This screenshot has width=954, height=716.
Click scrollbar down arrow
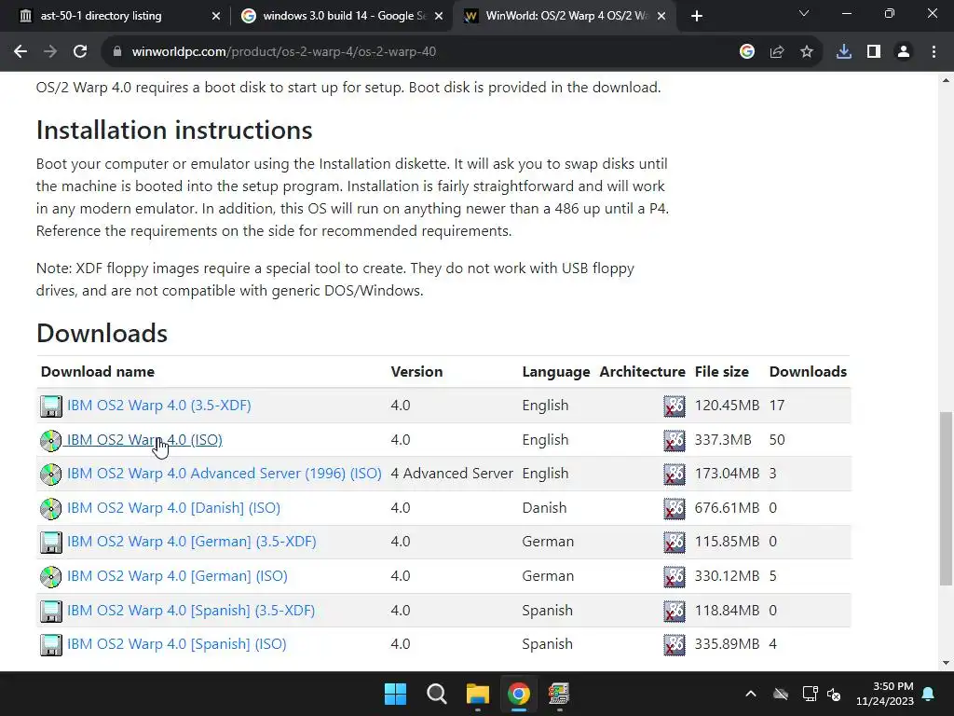click(x=946, y=663)
